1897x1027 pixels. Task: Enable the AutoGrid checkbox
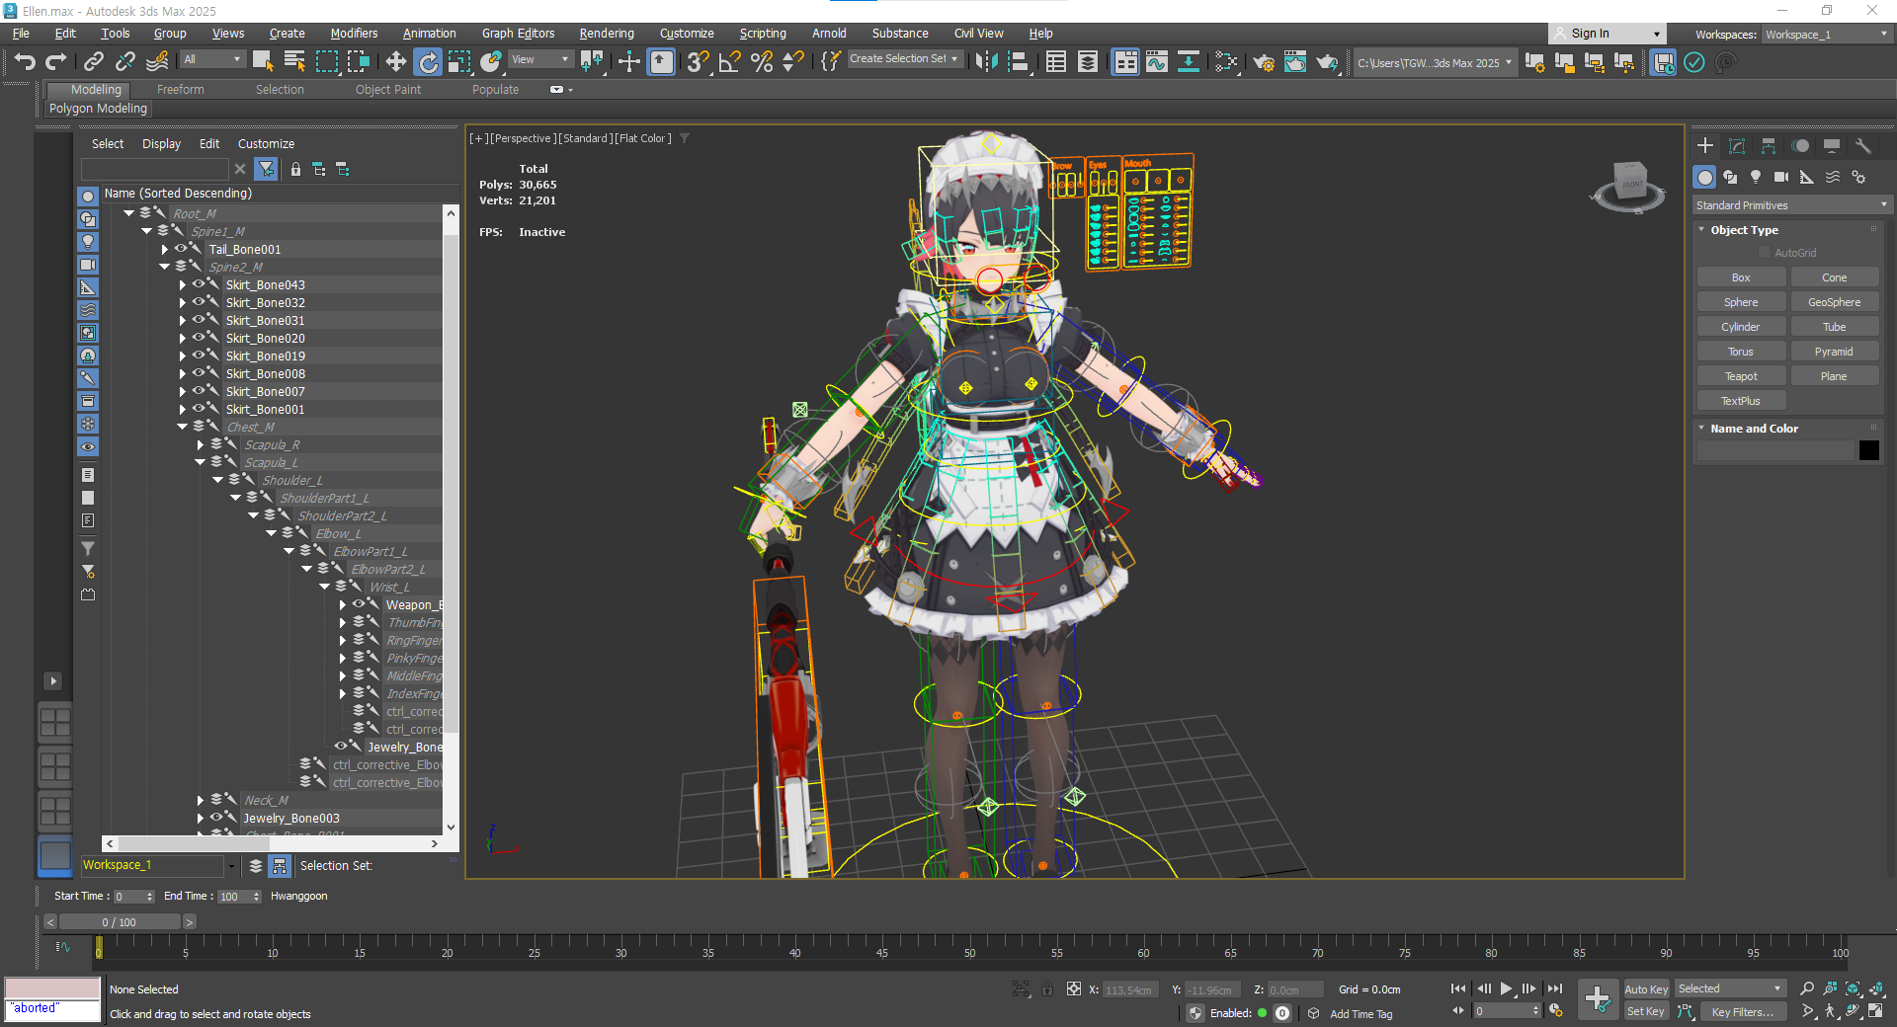pos(1765,253)
